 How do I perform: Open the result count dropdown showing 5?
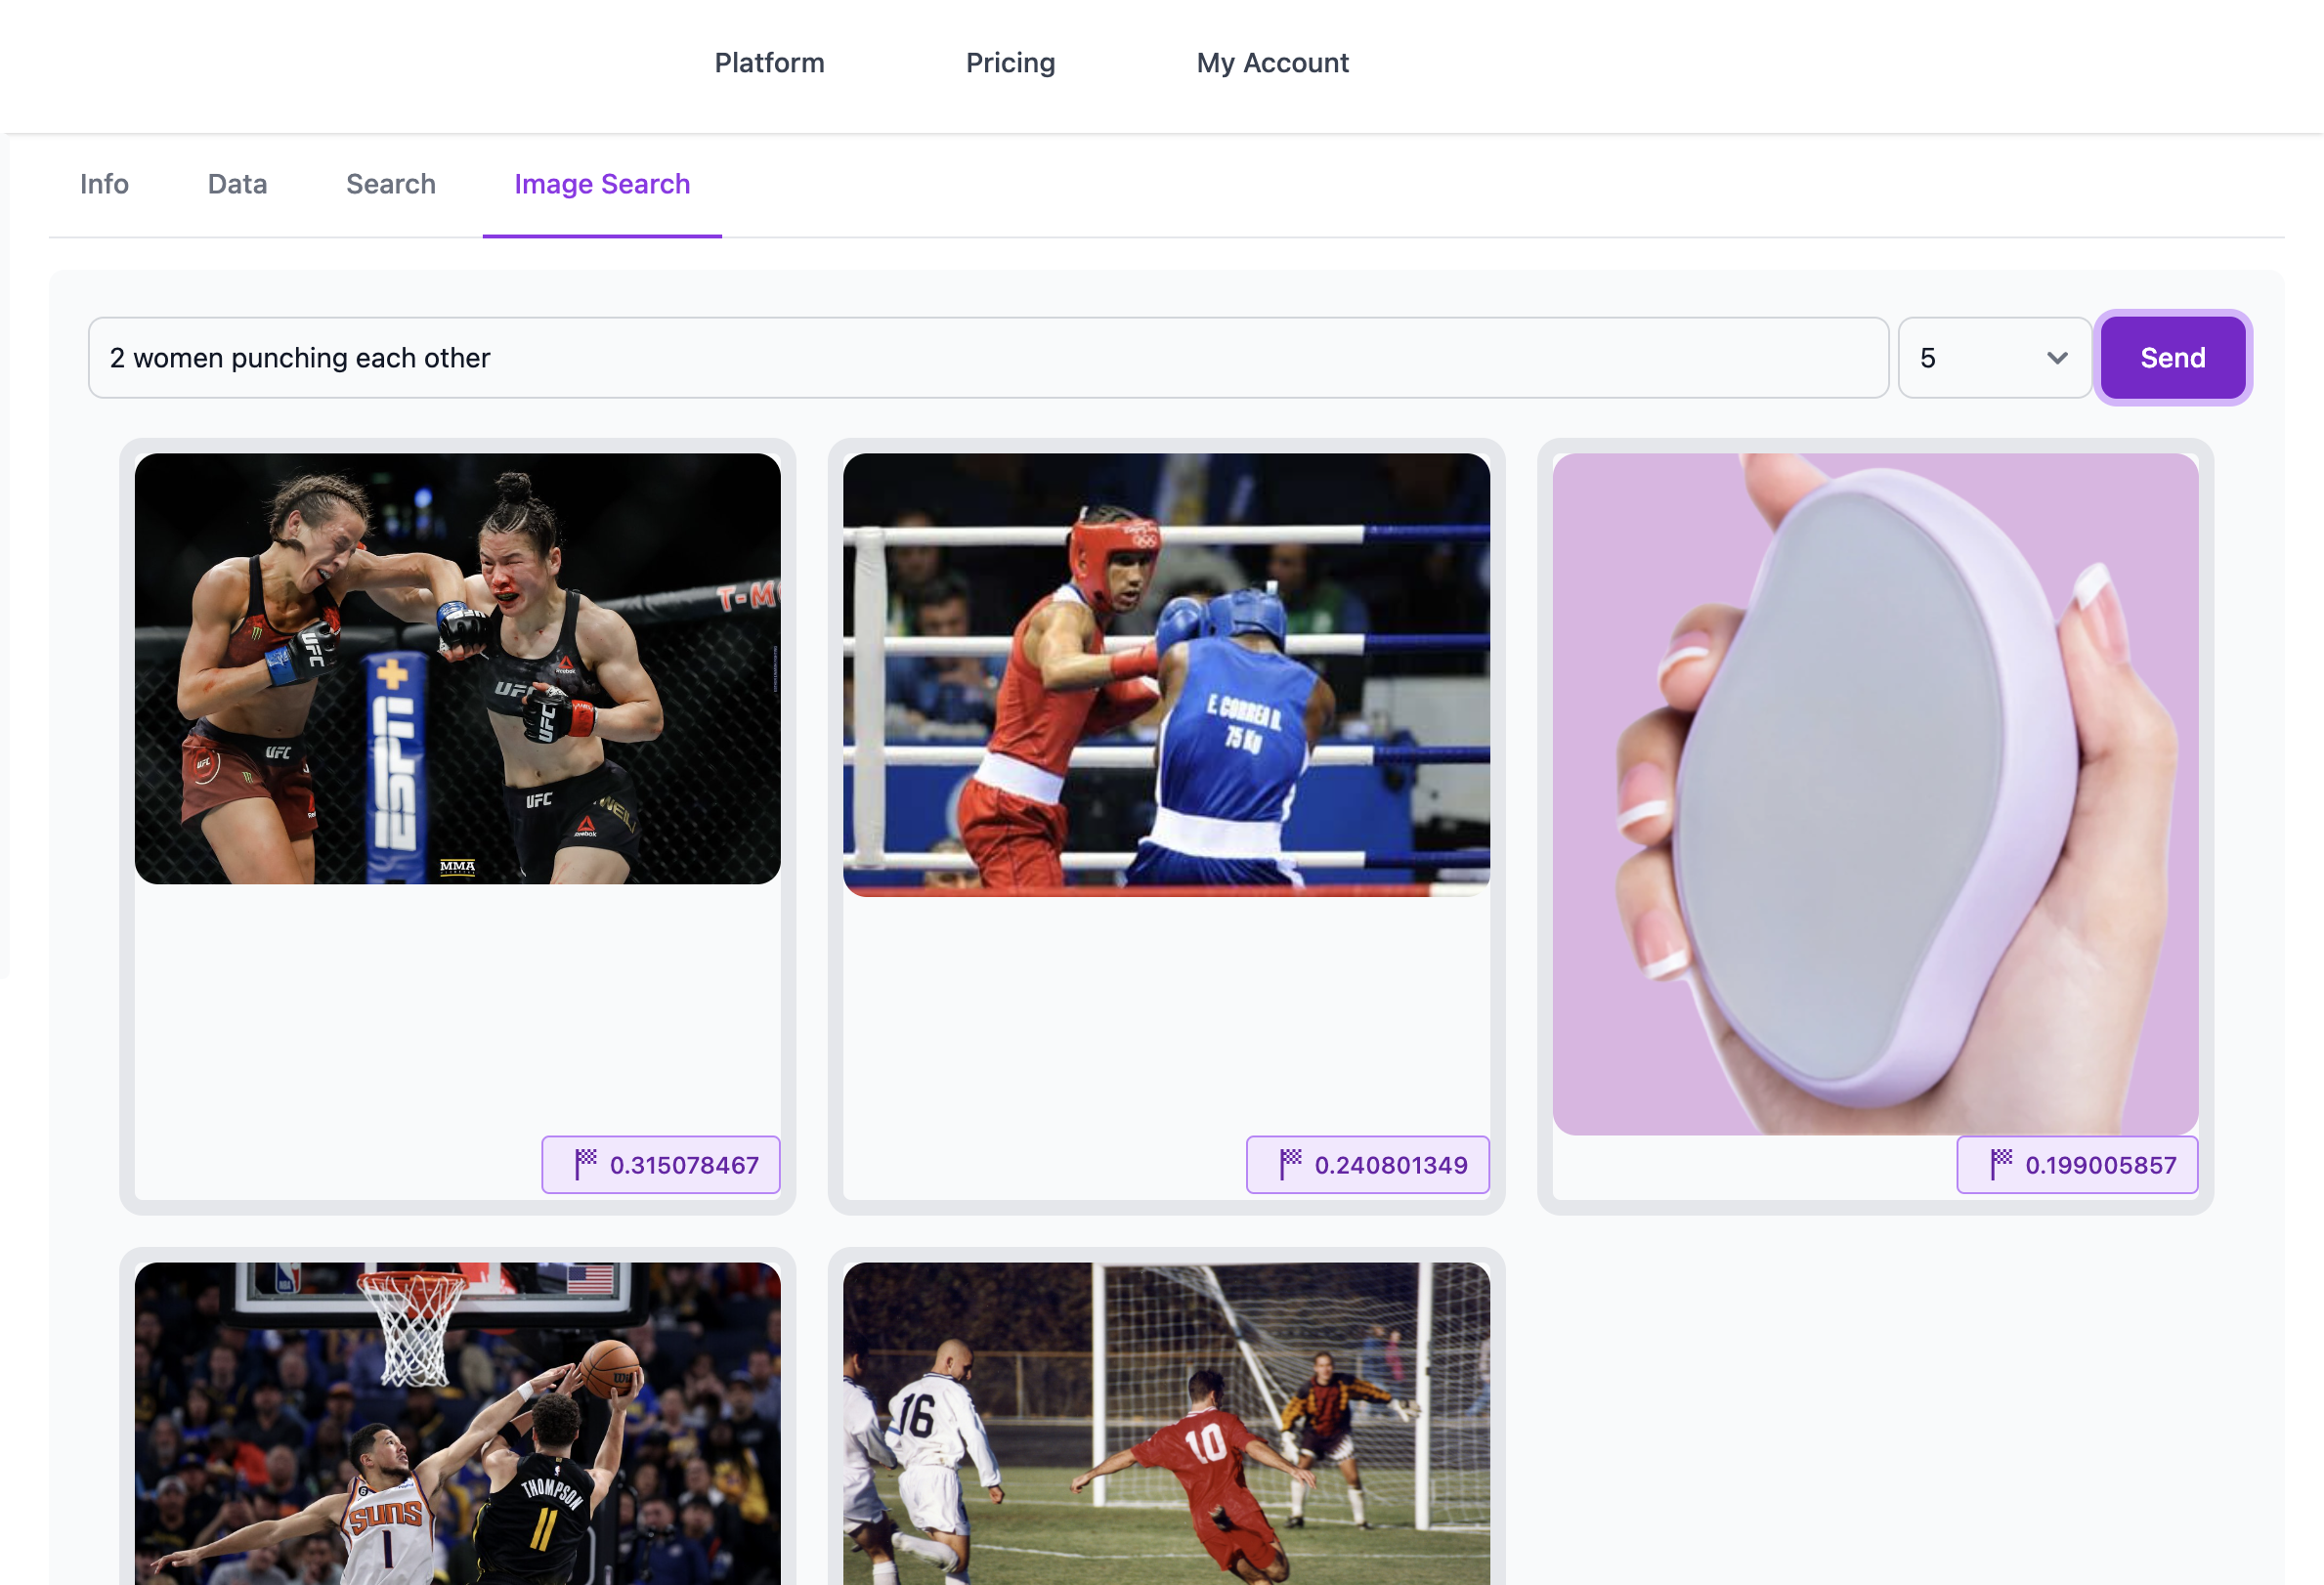click(x=1993, y=358)
